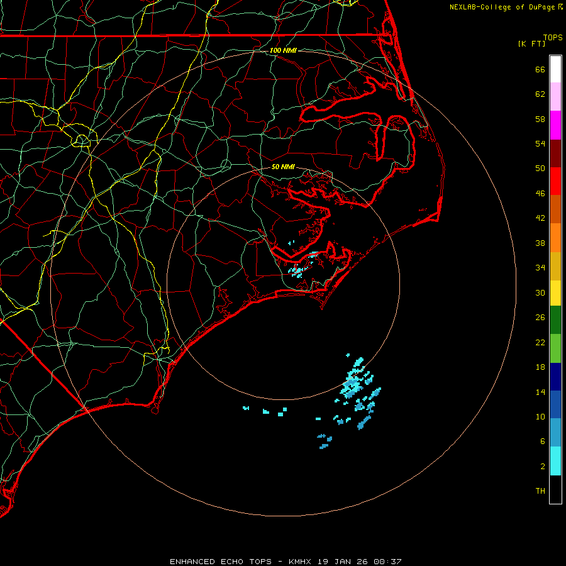Click the dark green 26 kft swatch
This screenshot has width=566, height=566.
point(555,320)
